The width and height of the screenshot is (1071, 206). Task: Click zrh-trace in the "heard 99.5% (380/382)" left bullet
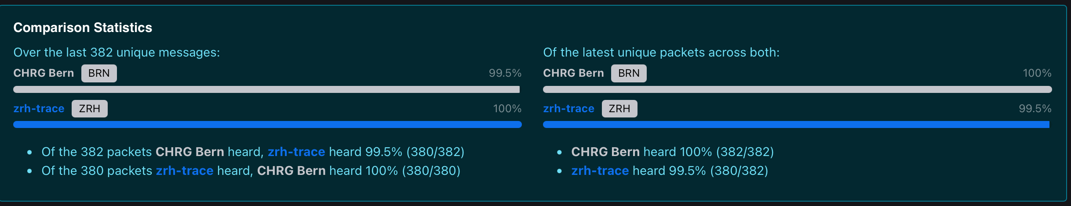pos(296,152)
